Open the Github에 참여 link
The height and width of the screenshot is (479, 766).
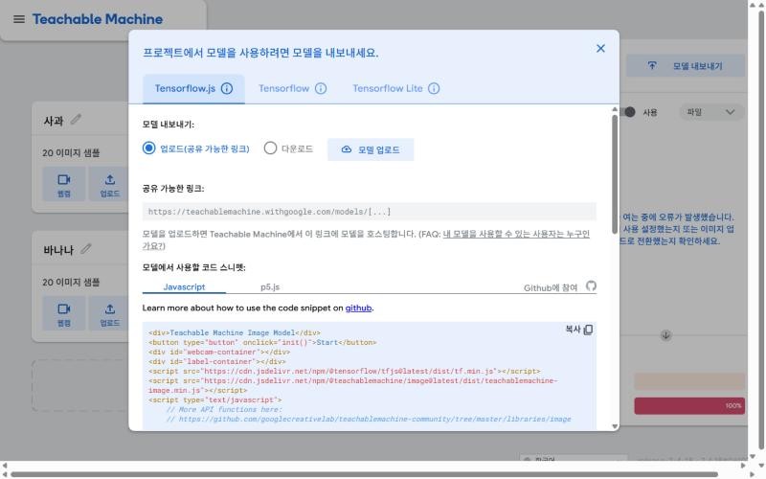[550, 288]
